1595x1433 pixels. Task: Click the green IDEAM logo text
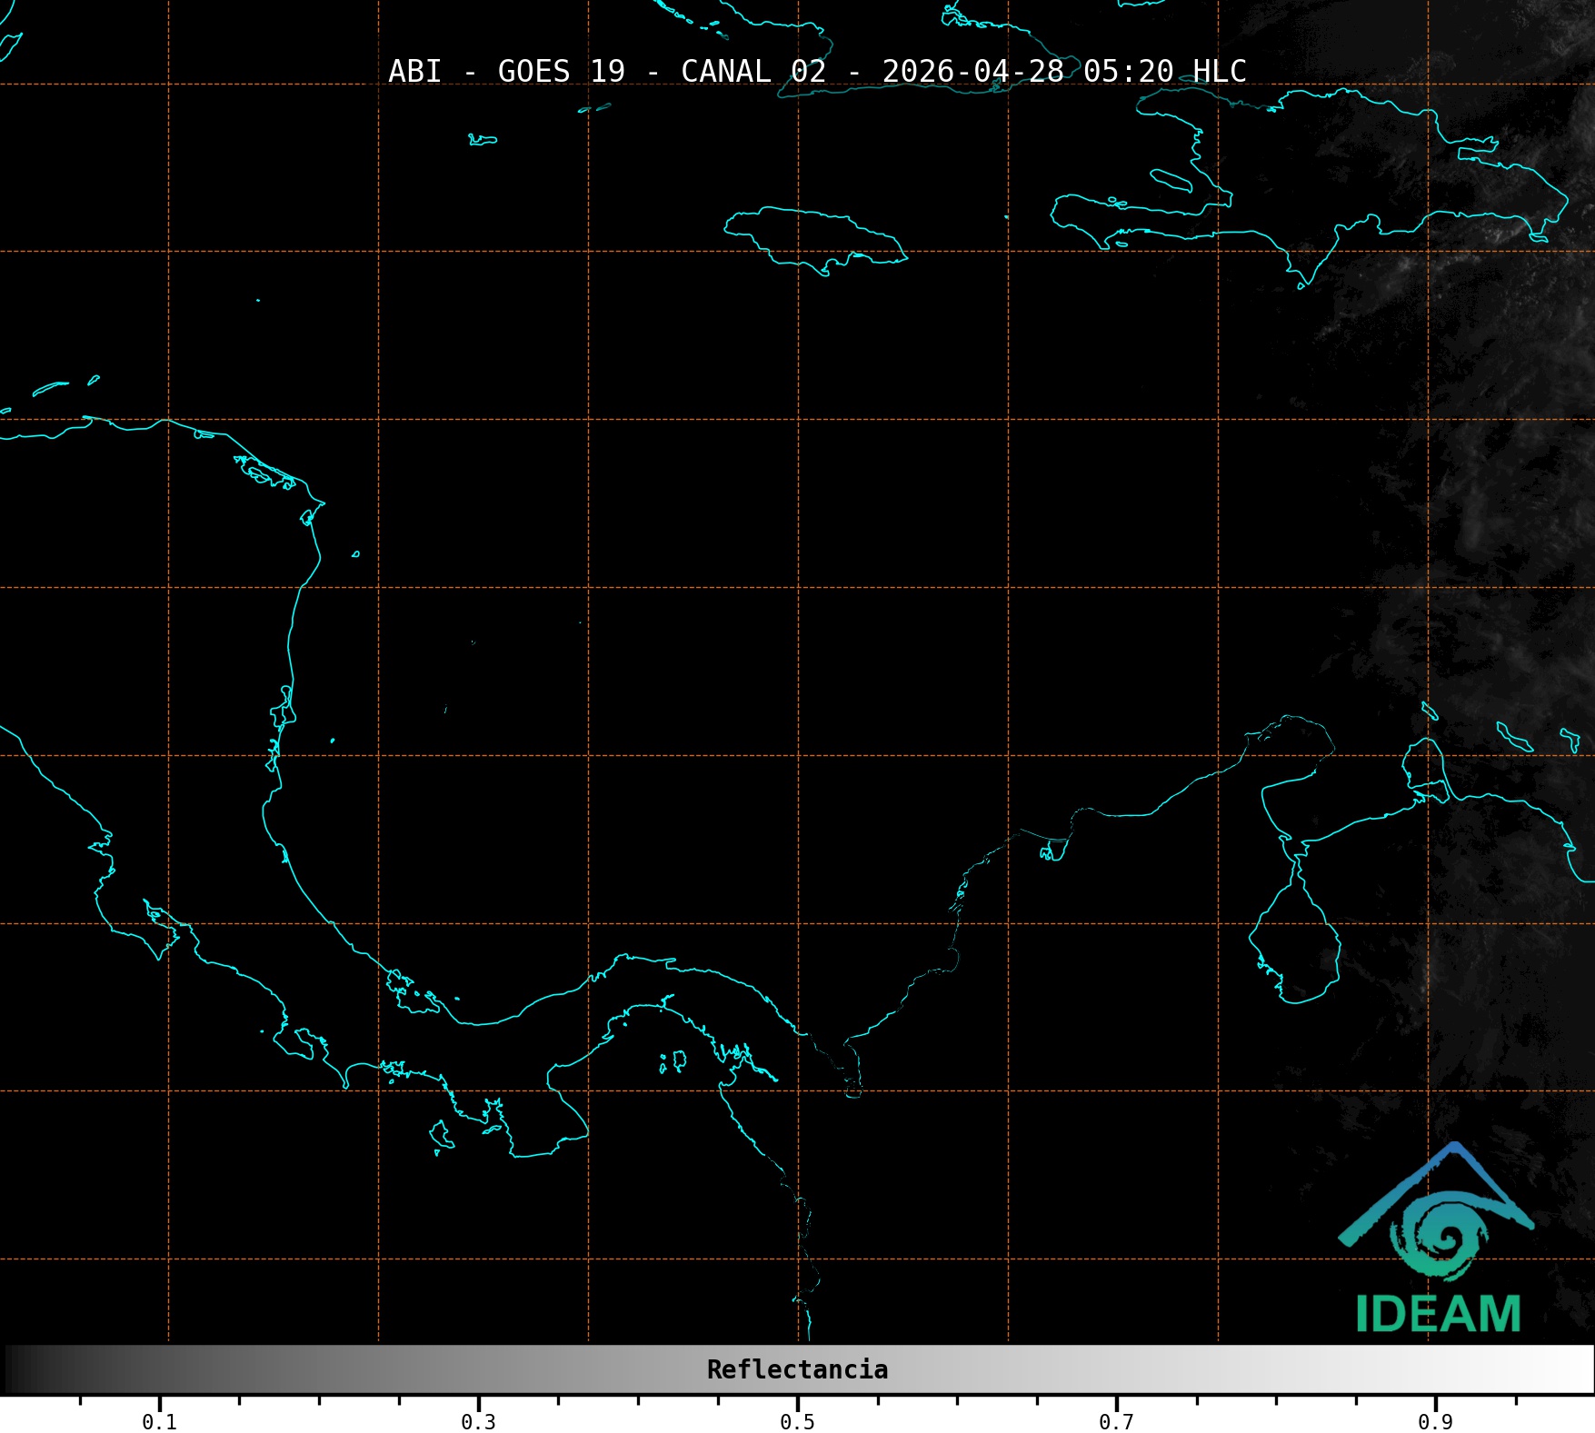(1438, 1315)
